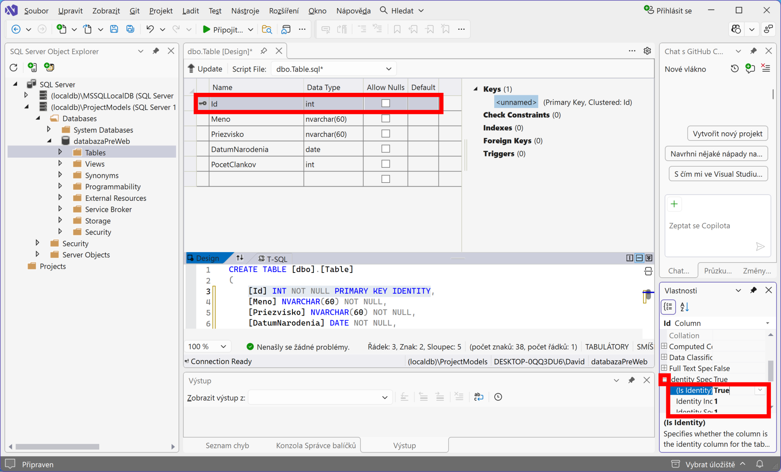The image size is (781, 472).
Task: Toggle Allow Nulls for PocetClankov column
Action: point(386,164)
